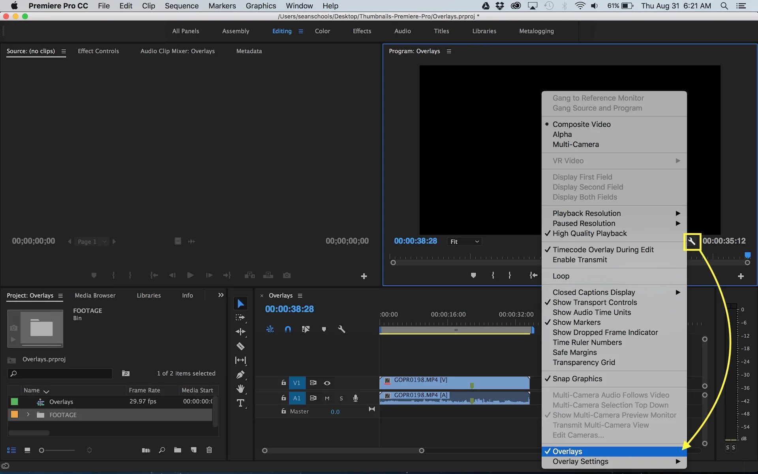
Task: Select the Razor tool in the tools panel
Action: 240,346
